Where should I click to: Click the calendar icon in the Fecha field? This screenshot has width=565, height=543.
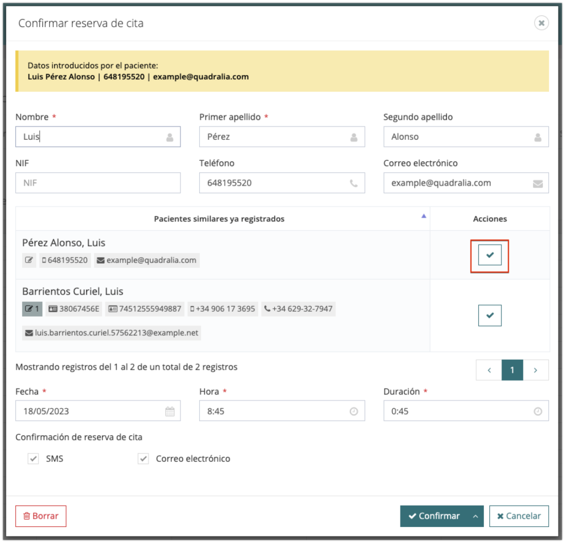[x=170, y=411]
